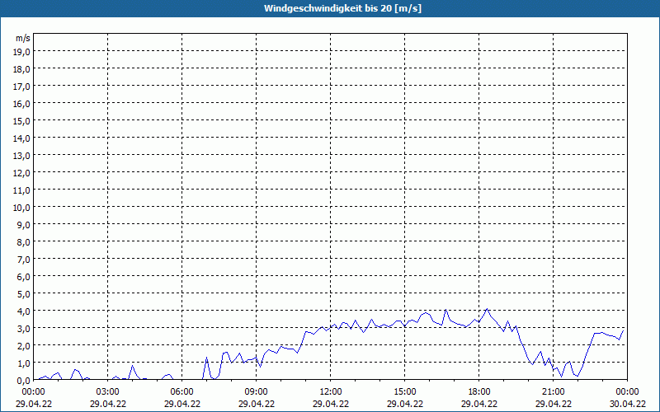The width and height of the screenshot is (660, 412).
Task: Click the 21:00 time axis label
Action: point(553,392)
